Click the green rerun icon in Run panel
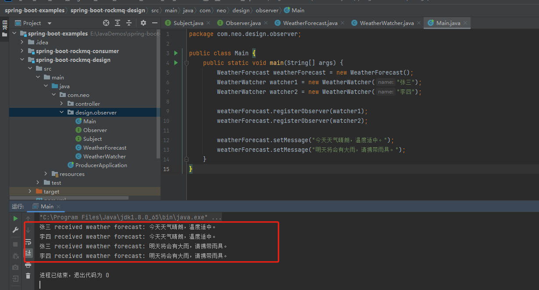The height and width of the screenshot is (290, 539). click(15, 218)
